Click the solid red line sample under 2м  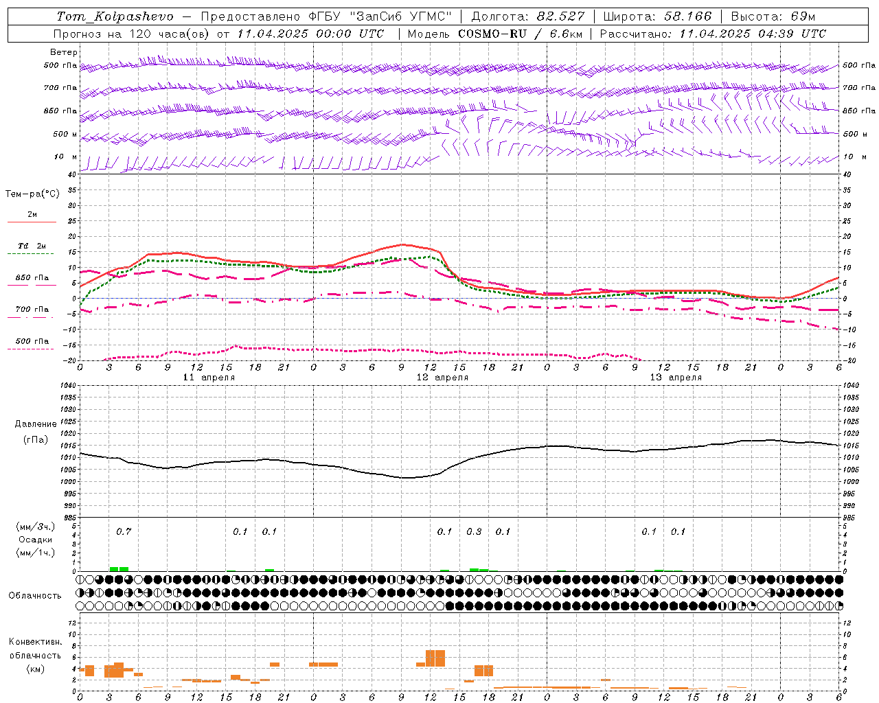click(x=32, y=222)
